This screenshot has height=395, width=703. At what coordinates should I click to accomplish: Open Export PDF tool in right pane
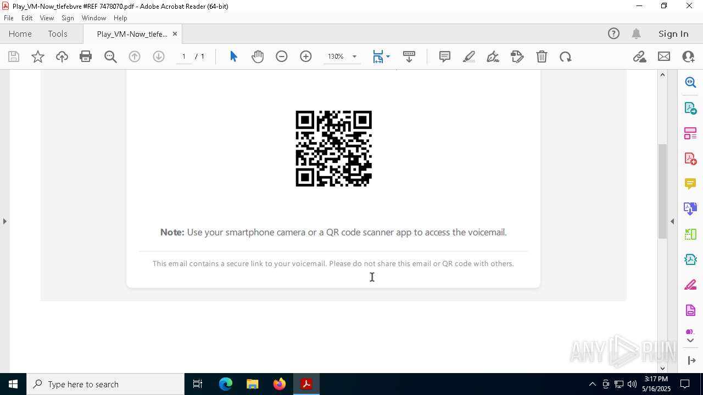pyautogui.click(x=690, y=108)
